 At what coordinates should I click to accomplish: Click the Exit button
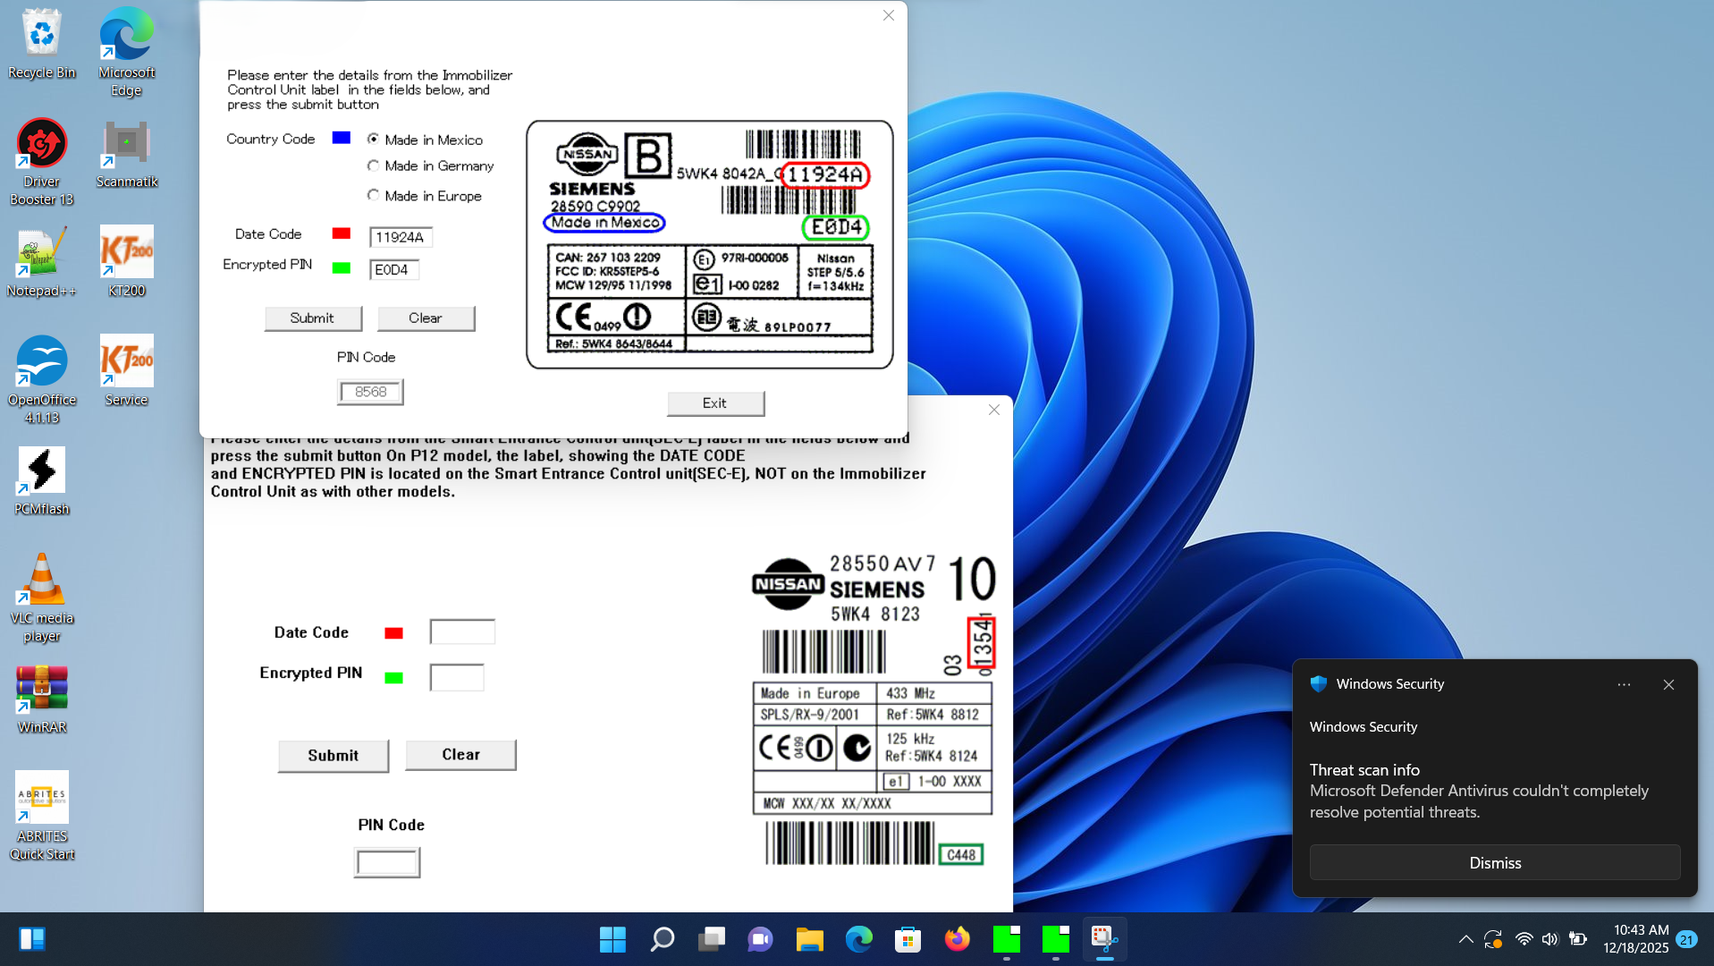pyautogui.click(x=715, y=403)
